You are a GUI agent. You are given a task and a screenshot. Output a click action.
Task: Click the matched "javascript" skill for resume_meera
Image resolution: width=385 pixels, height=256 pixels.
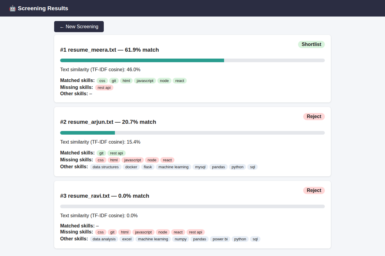(x=145, y=81)
